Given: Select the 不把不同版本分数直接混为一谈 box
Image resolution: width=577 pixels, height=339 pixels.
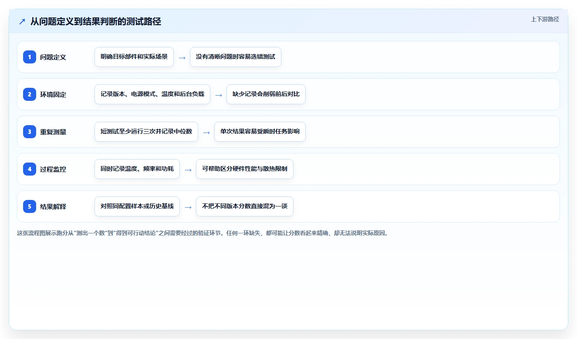Looking at the screenshot, I should point(245,206).
